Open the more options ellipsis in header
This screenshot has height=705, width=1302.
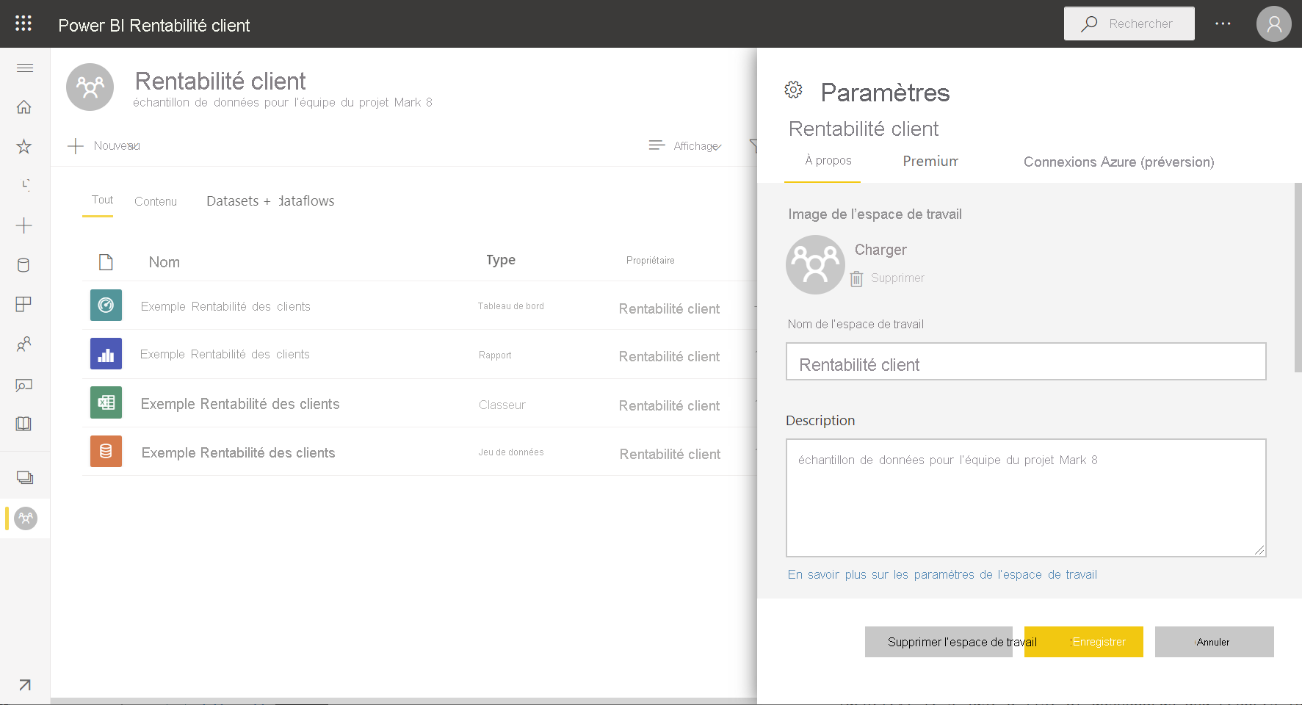(1223, 24)
